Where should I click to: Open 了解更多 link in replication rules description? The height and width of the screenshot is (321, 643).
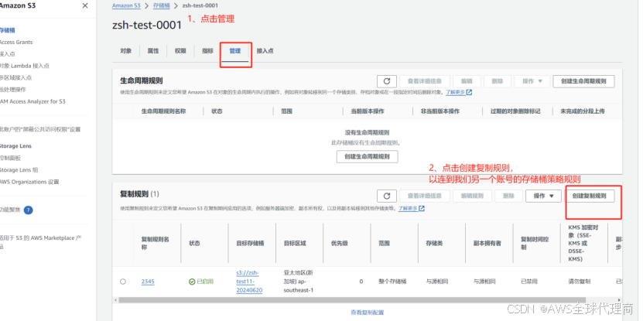(408, 208)
